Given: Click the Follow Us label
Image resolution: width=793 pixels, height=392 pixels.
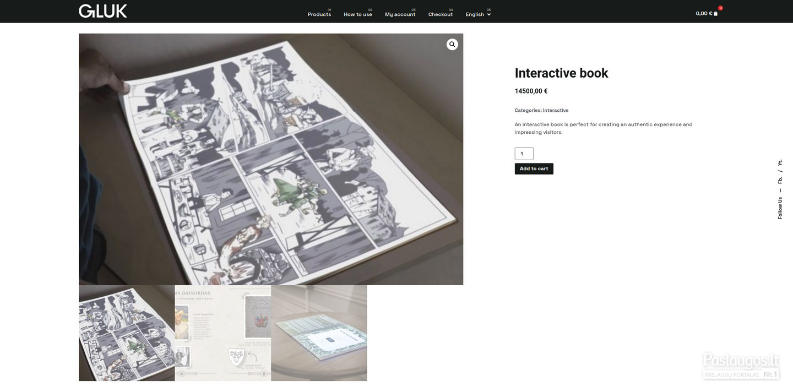Looking at the screenshot, I should (x=780, y=208).
